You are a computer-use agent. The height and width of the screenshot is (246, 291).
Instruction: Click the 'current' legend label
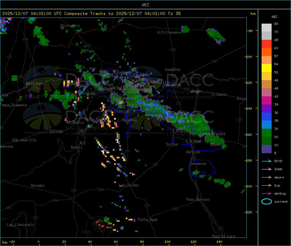click(x=281, y=202)
